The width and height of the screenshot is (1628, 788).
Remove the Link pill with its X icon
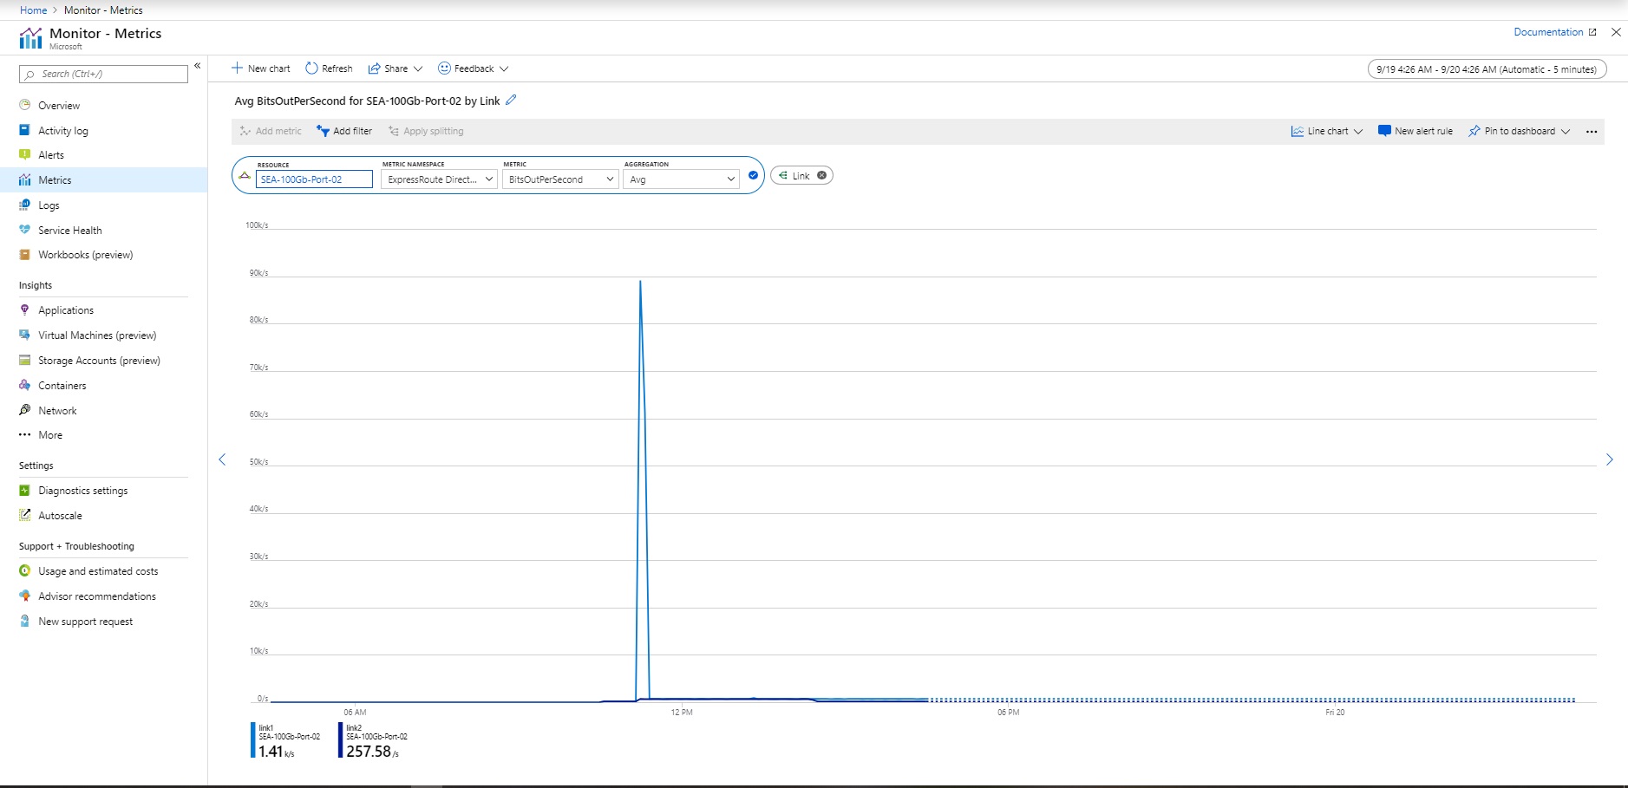(821, 174)
